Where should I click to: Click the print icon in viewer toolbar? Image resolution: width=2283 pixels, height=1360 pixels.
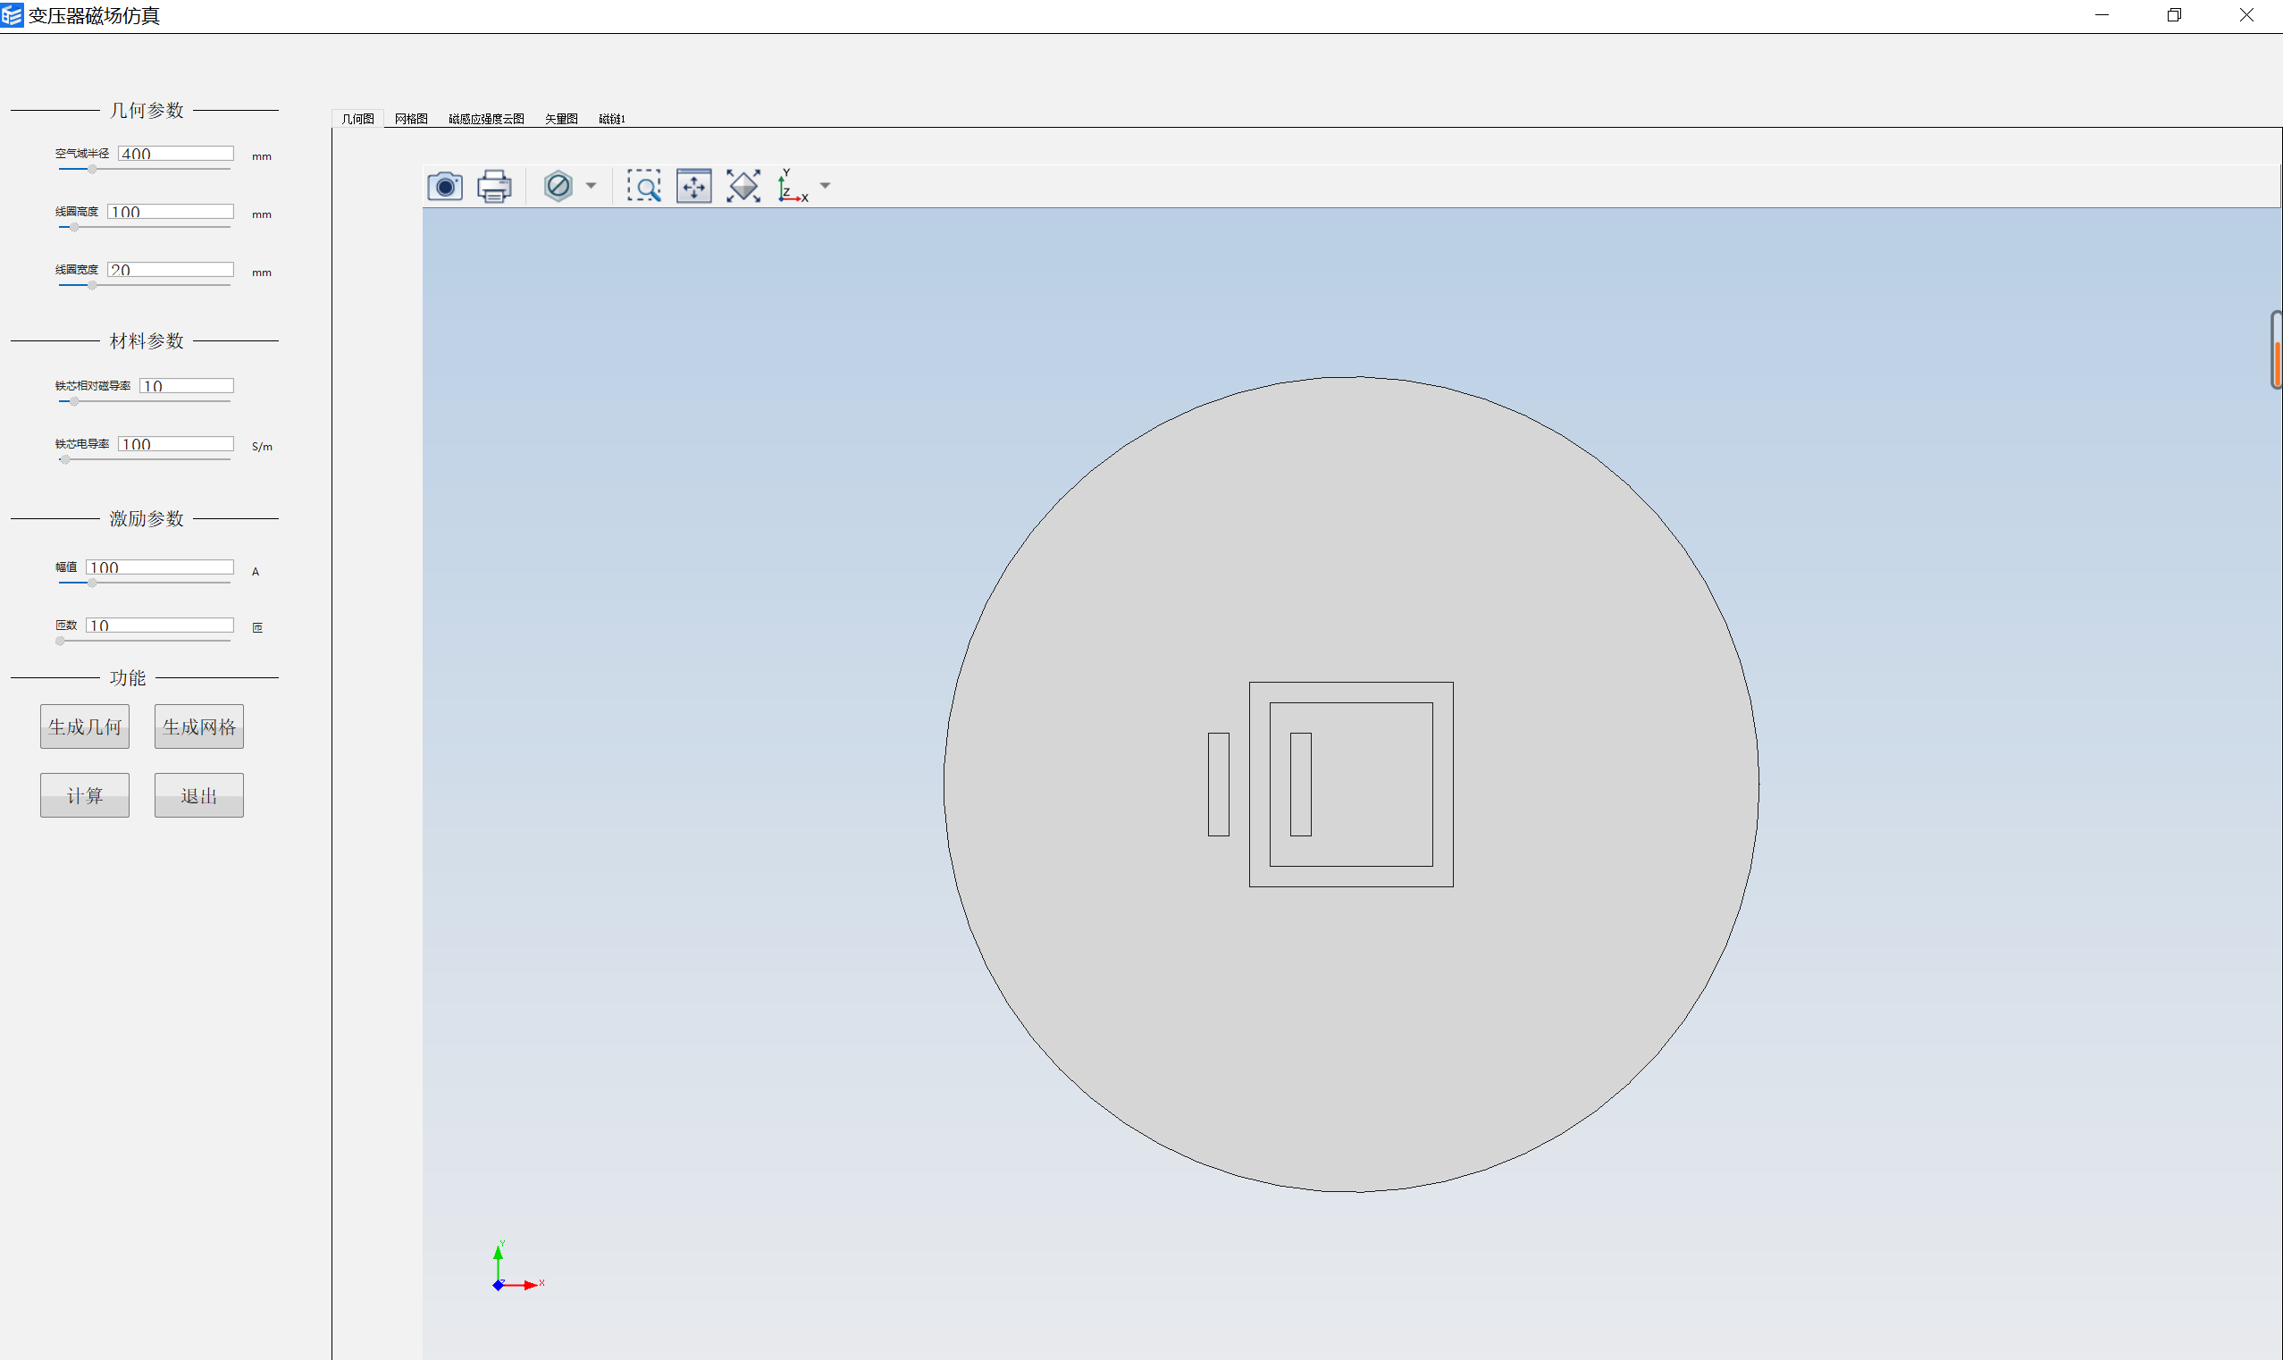[495, 186]
